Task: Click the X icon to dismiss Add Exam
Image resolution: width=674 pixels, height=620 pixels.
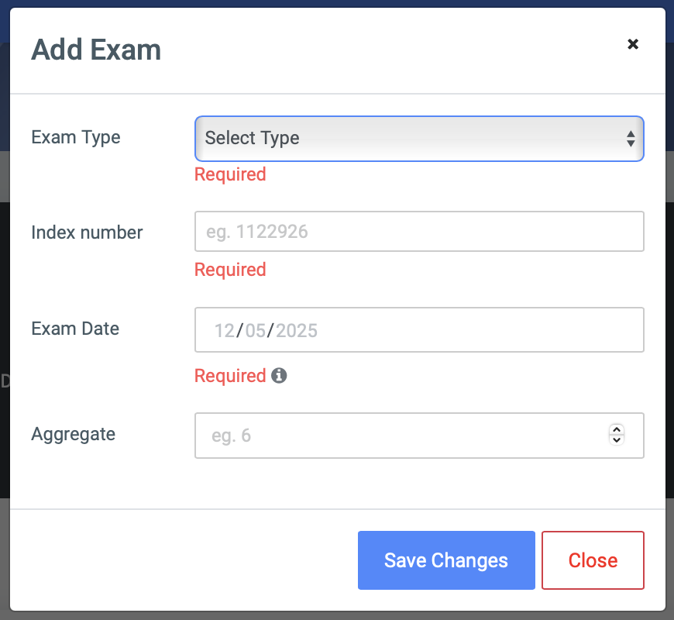Action: point(633,44)
